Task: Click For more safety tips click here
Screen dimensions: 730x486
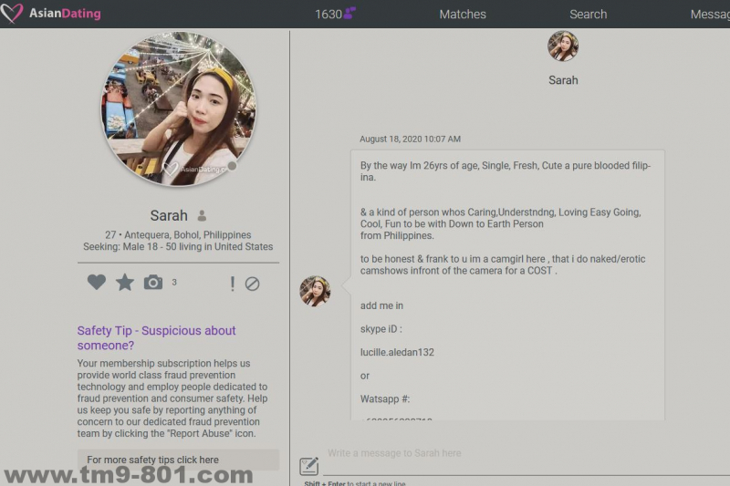Action: (x=152, y=460)
